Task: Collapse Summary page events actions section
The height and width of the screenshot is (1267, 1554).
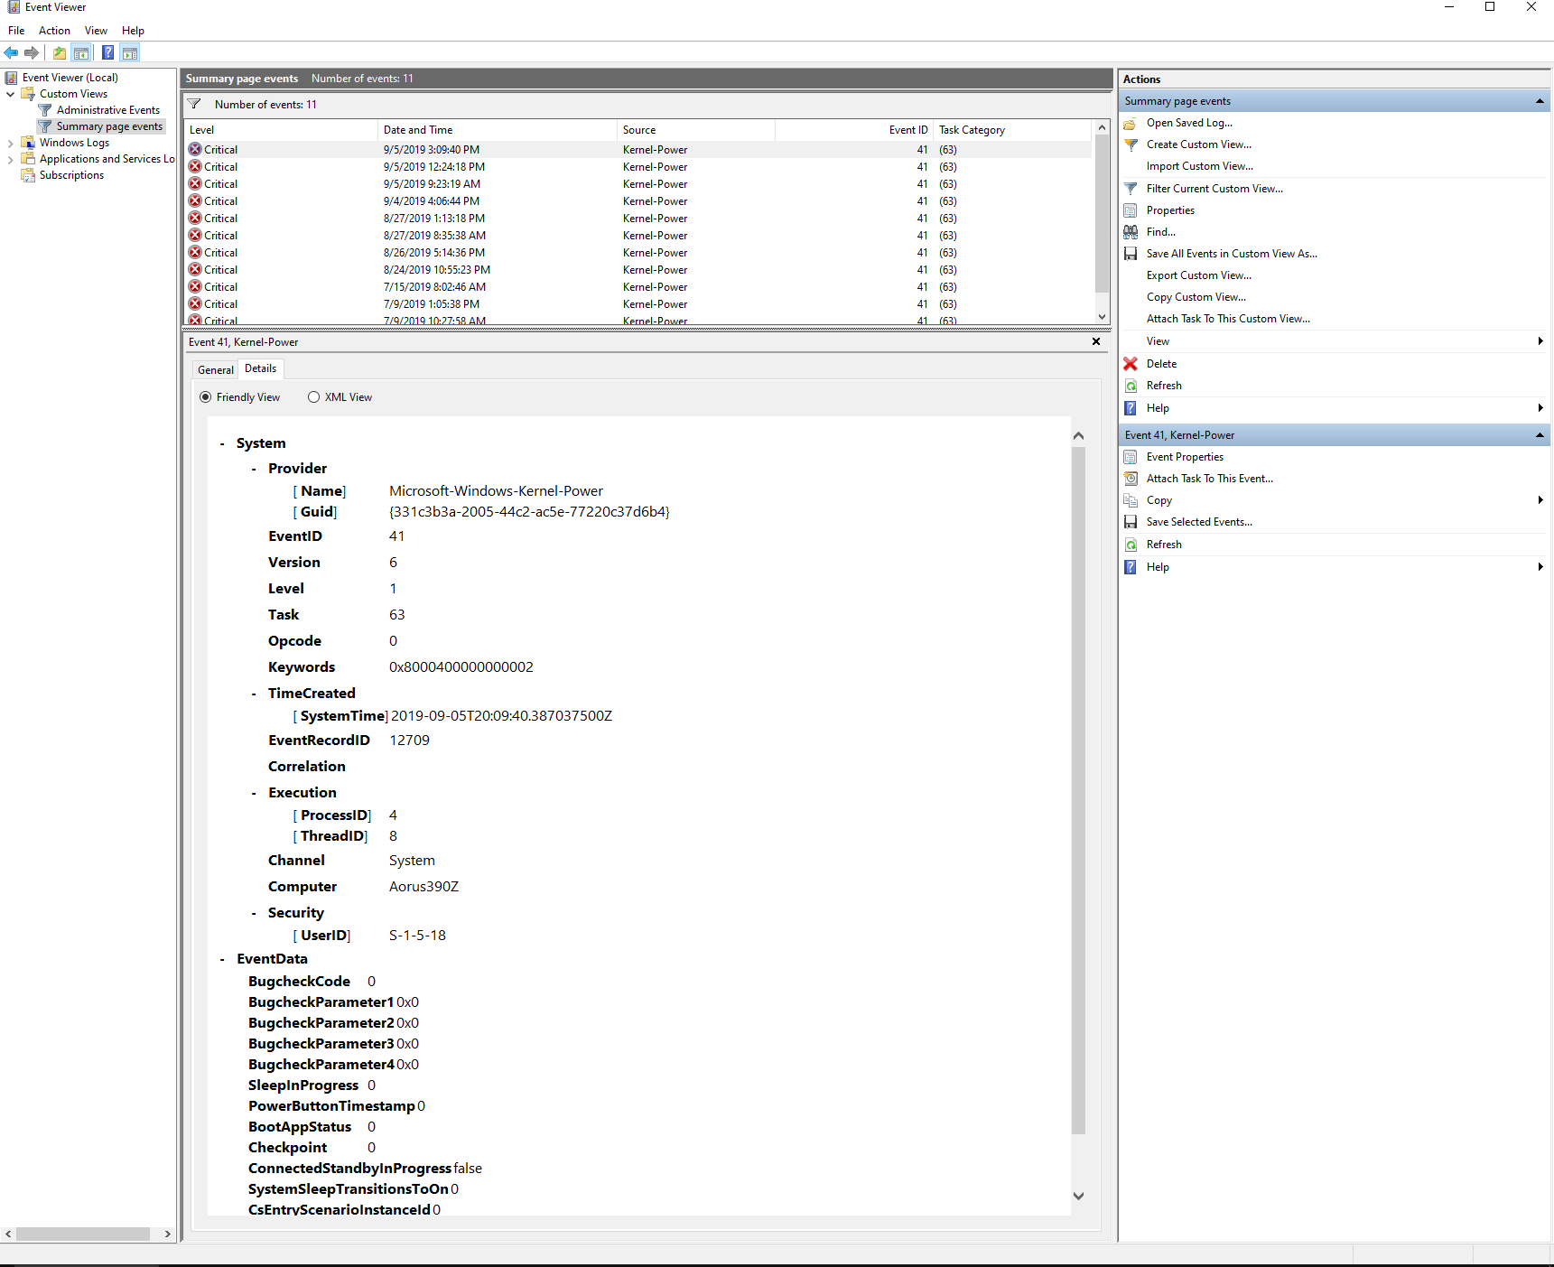Action: (1540, 101)
